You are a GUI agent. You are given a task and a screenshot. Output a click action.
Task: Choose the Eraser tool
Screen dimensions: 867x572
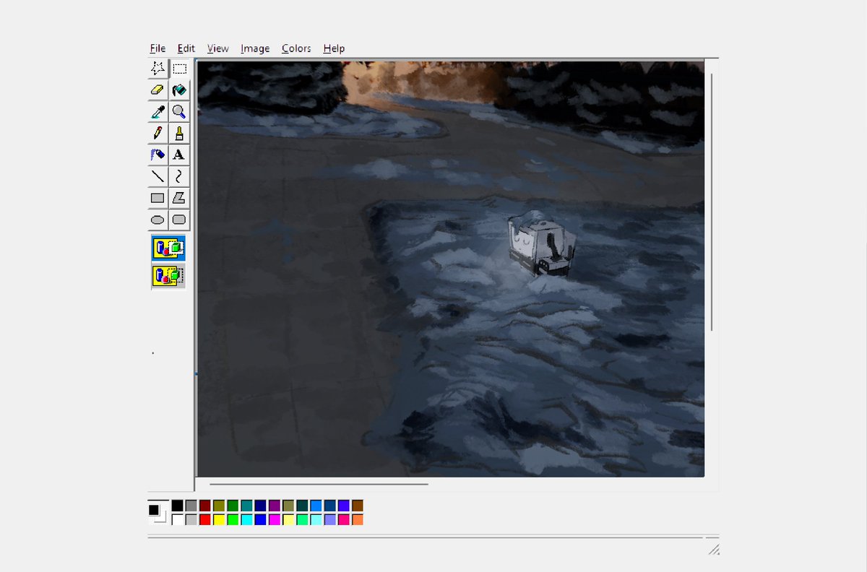(x=158, y=90)
